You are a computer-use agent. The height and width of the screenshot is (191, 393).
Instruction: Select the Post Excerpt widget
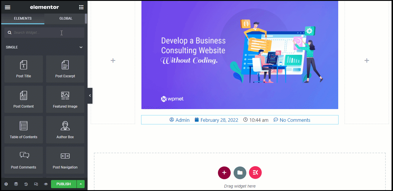65,69
